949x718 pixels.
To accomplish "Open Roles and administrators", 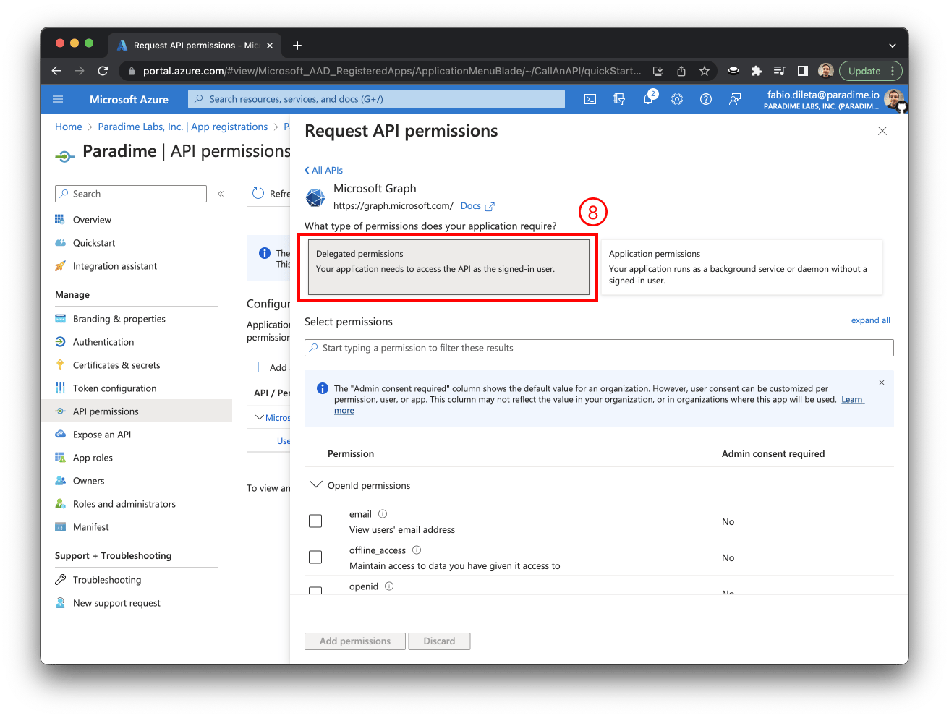I will [x=124, y=504].
